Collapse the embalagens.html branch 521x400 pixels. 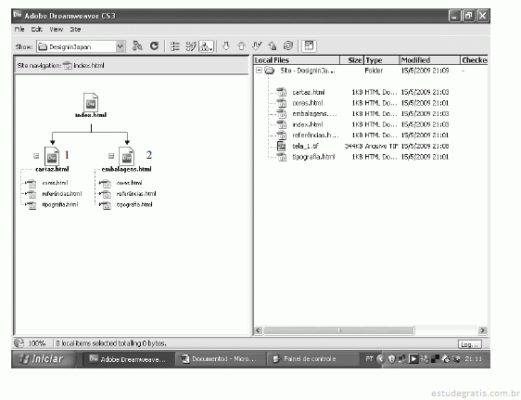click(x=111, y=156)
